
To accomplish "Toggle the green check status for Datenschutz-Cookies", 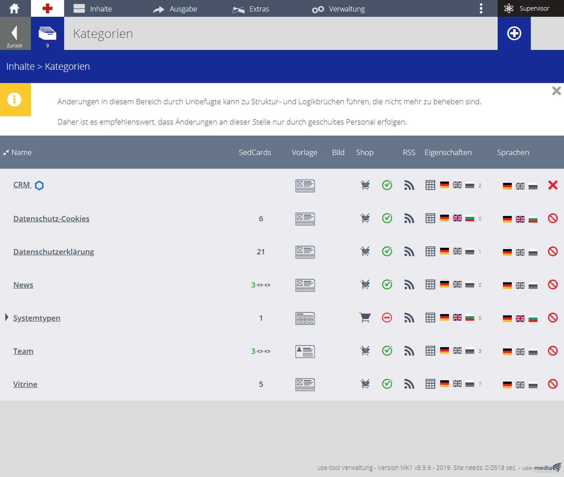I will click(387, 218).
